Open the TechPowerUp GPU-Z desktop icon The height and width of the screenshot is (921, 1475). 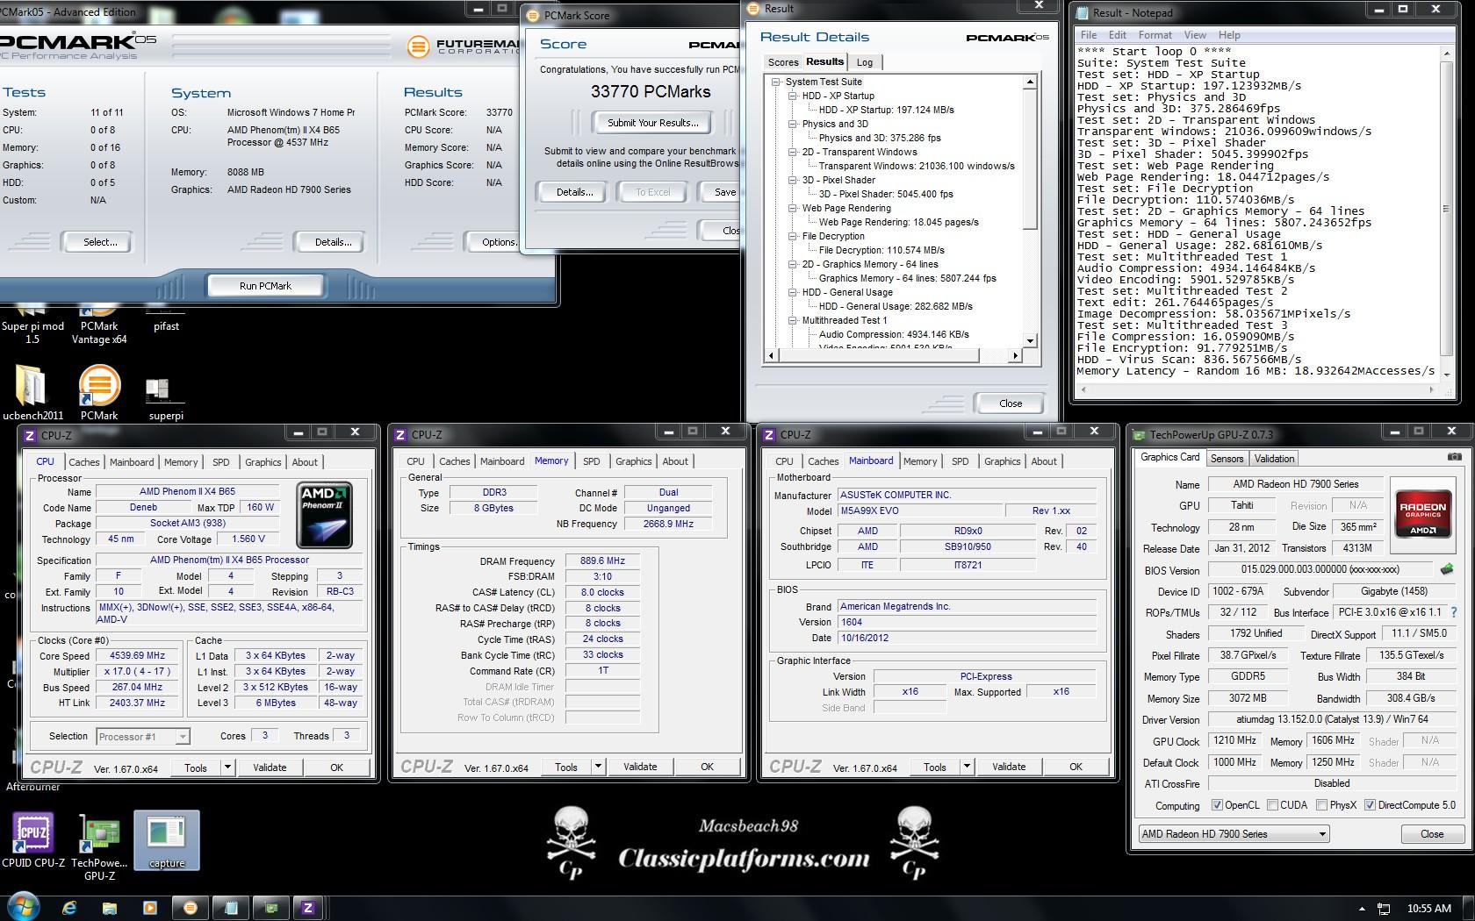(x=99, y=846)
